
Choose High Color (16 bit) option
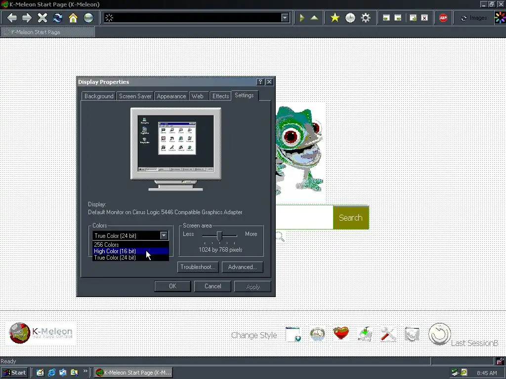(130, 251)
